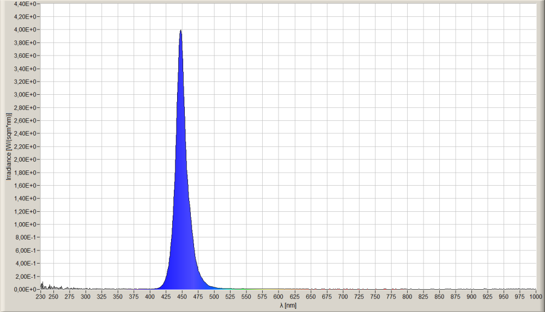Click the y-axis tick label '8,00E-1'
Screen dimensions: 545x312
click(x=26, y=237)
